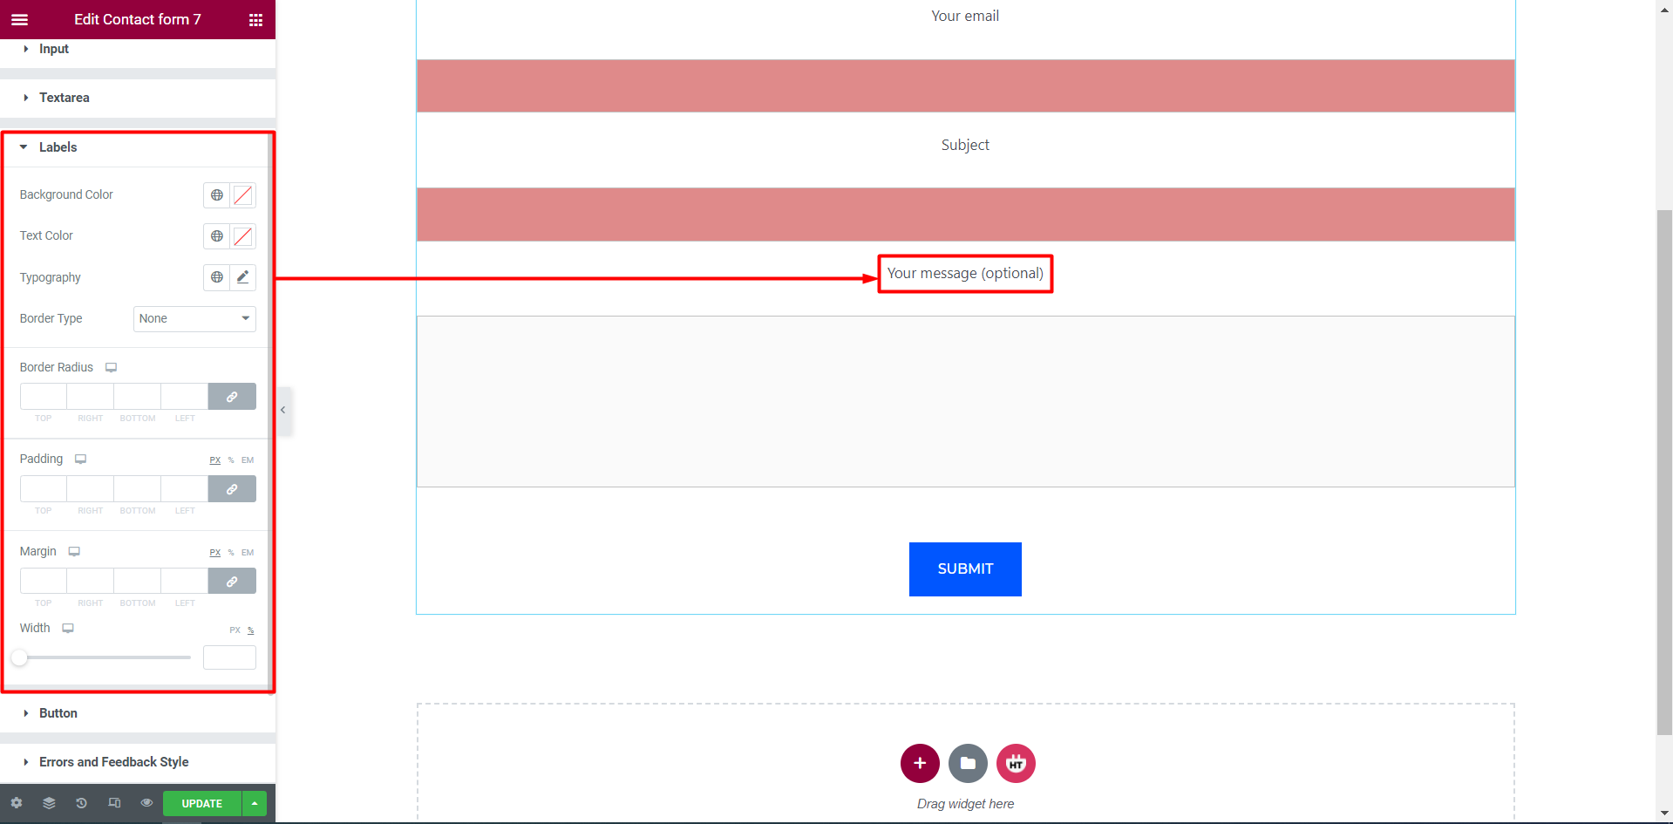Collapse the editor side panel

click(283, 410)
